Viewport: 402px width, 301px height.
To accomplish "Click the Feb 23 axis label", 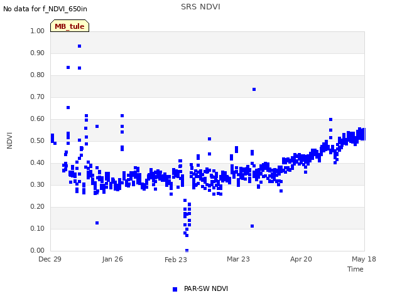I will (x=176, y=260).
